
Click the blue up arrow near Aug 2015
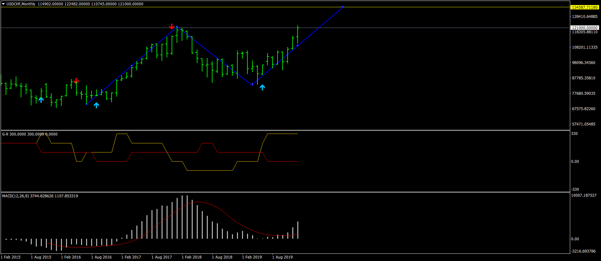(41, 100)
